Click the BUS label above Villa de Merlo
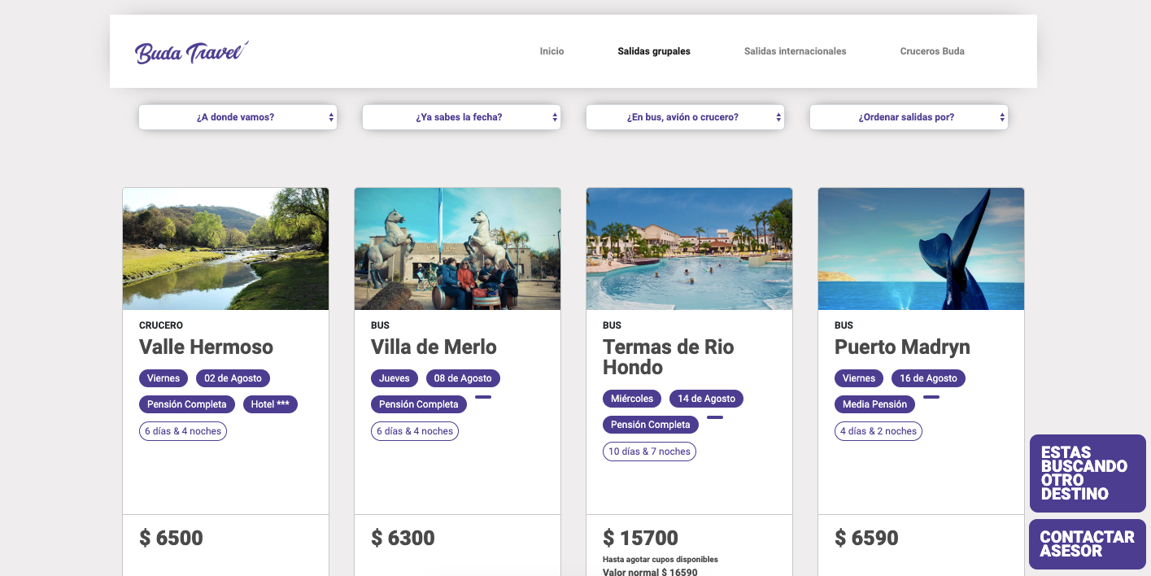Viewport: 1151px width, 576px height. tap(381, 325)
